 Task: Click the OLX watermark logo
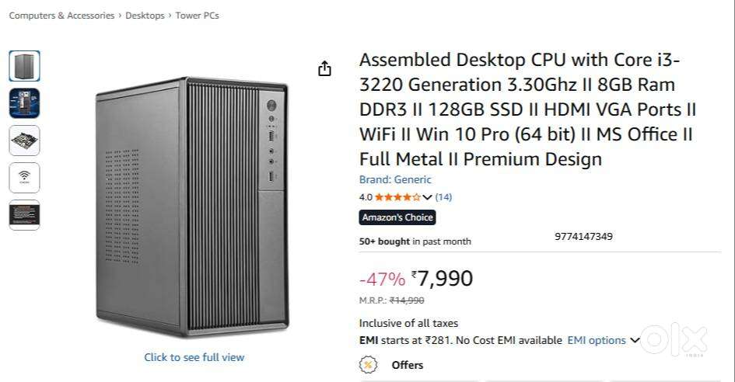(674, 341)
